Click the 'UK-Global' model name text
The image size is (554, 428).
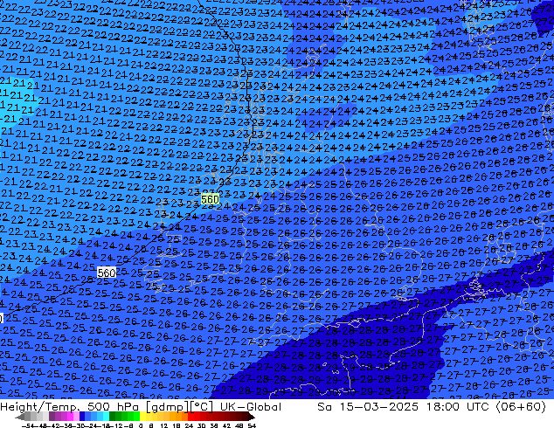(x=251, y=407)
